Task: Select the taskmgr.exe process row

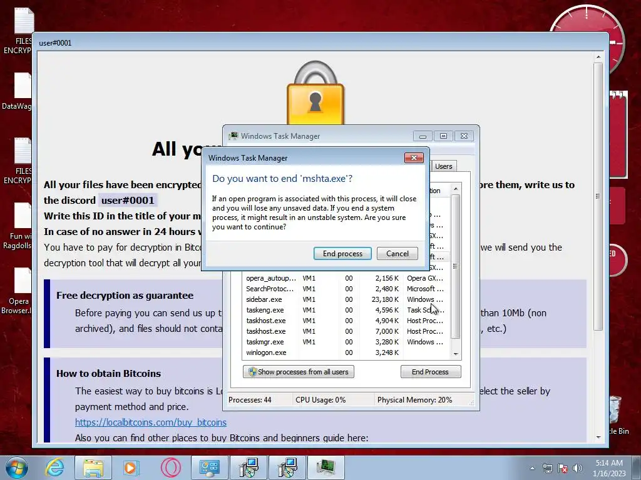Action: (346, 342)
